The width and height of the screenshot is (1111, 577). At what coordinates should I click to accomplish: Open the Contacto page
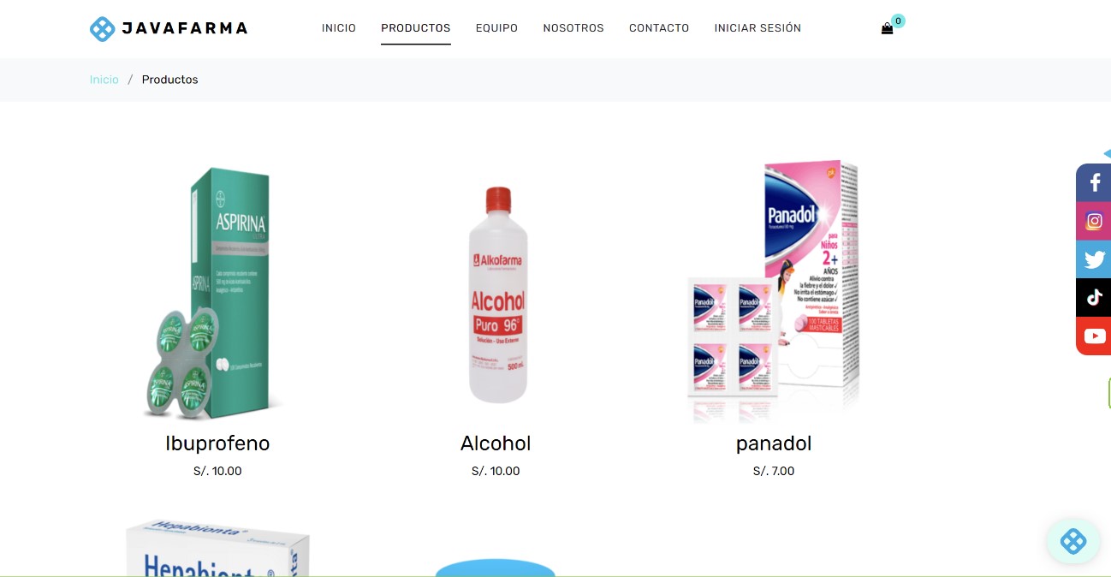click(x=659, y=28)
